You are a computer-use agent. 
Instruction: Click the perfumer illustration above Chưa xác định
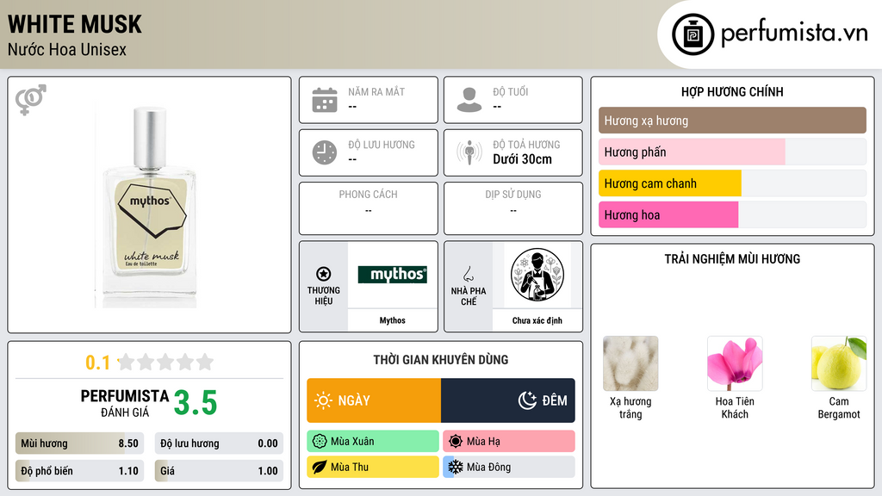tap(537, 275)
